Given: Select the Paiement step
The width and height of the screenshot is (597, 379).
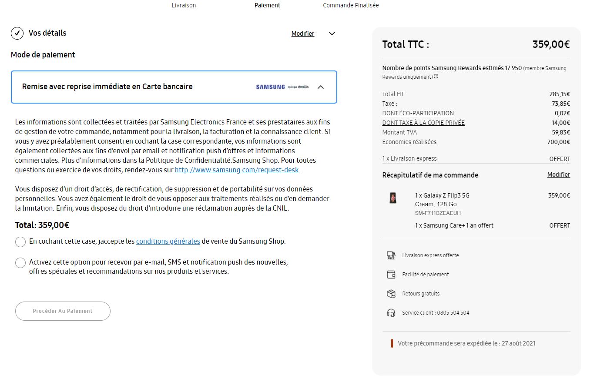Looking at the screenshot, I should point(268,5).
